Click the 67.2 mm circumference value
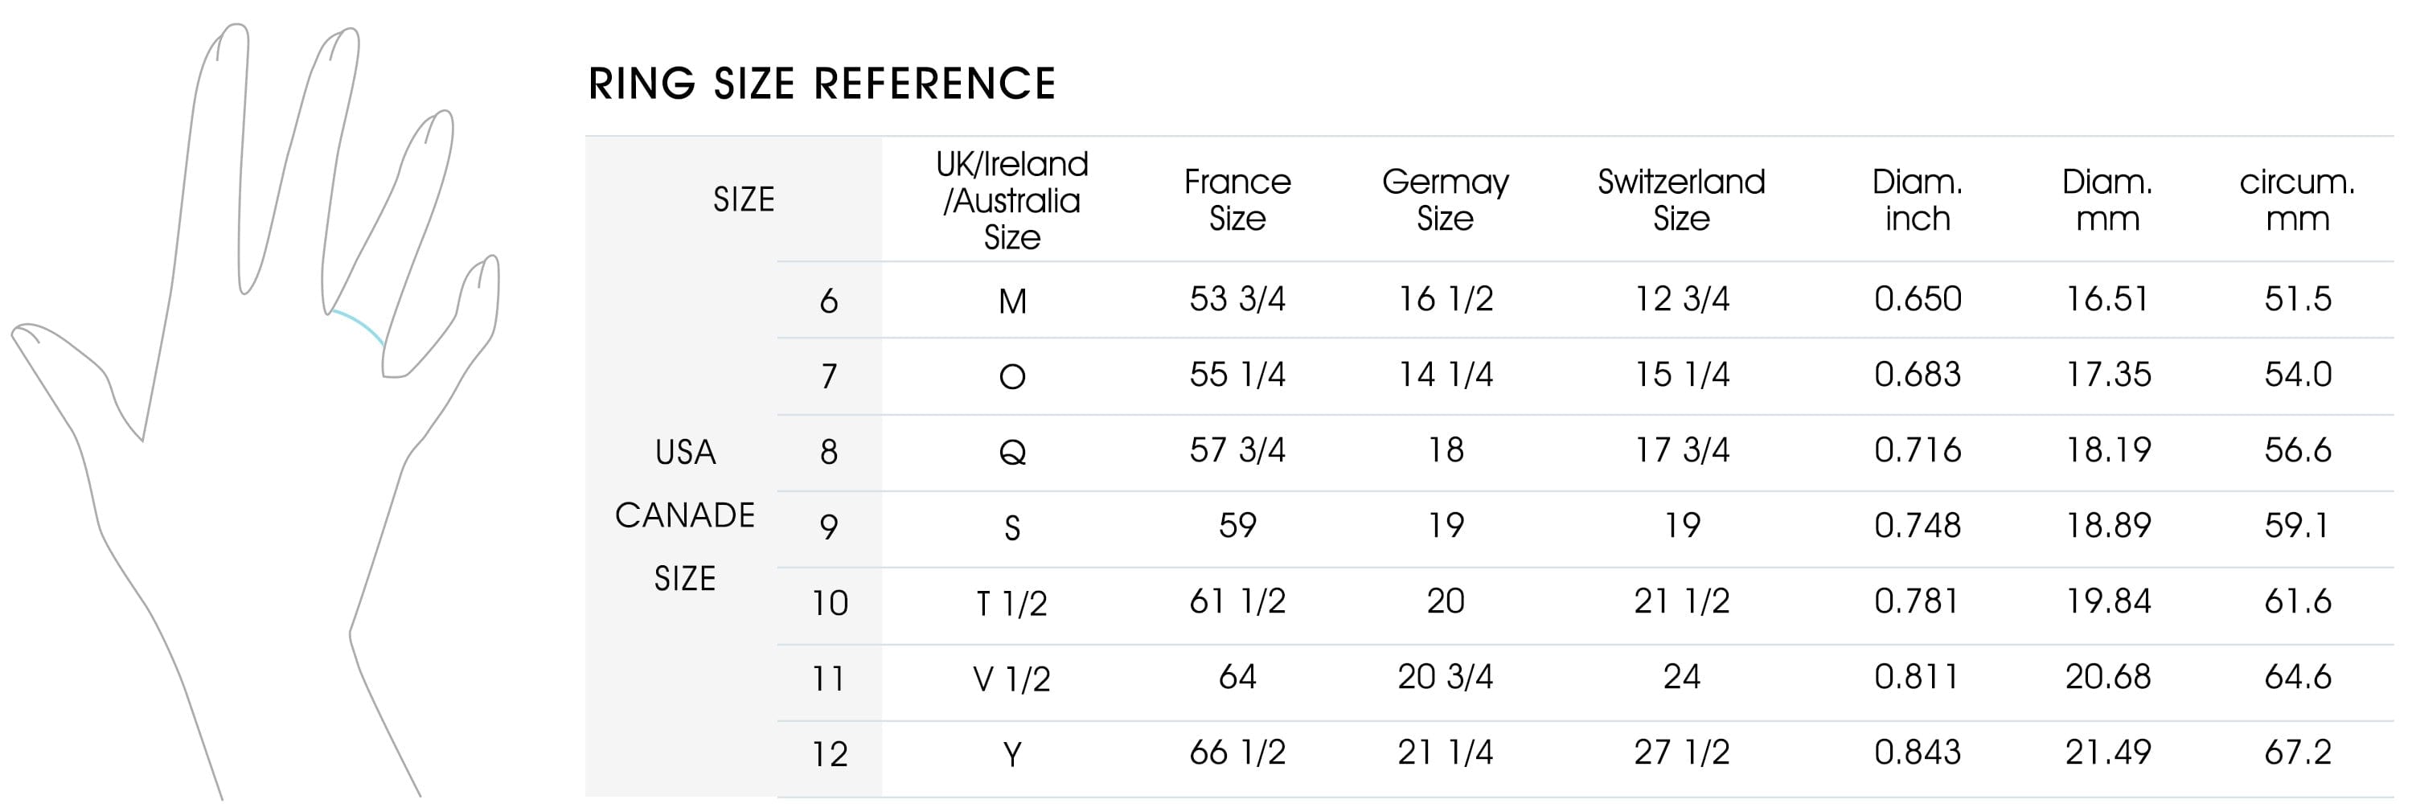2412x812 pixels. coord(2297,753)
